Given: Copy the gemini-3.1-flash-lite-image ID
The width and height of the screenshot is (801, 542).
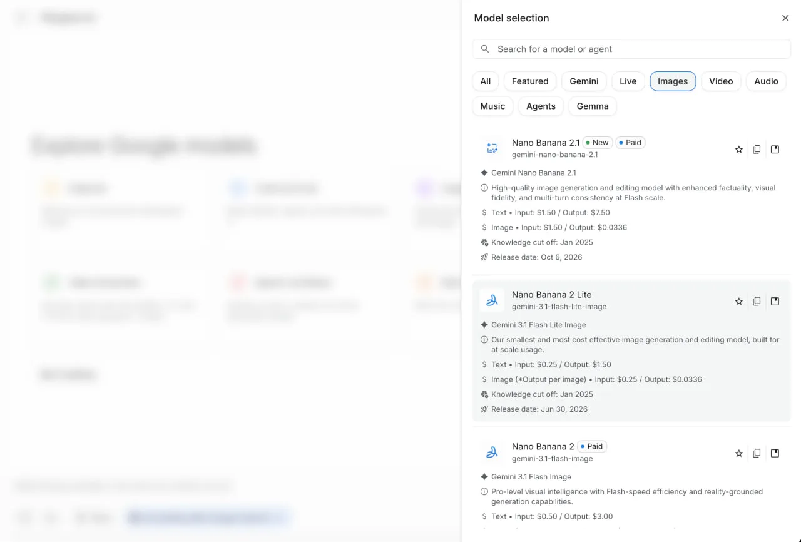Looking at the screenshot, I should 757,302.
